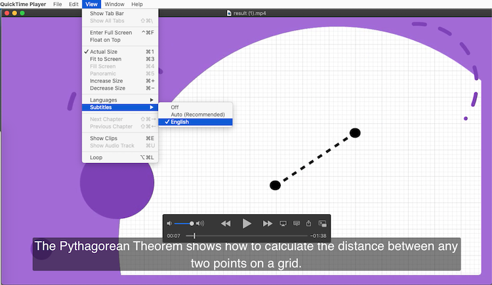
Task: Set maximum volume via loud speaker icon
Action: (200, 223)
